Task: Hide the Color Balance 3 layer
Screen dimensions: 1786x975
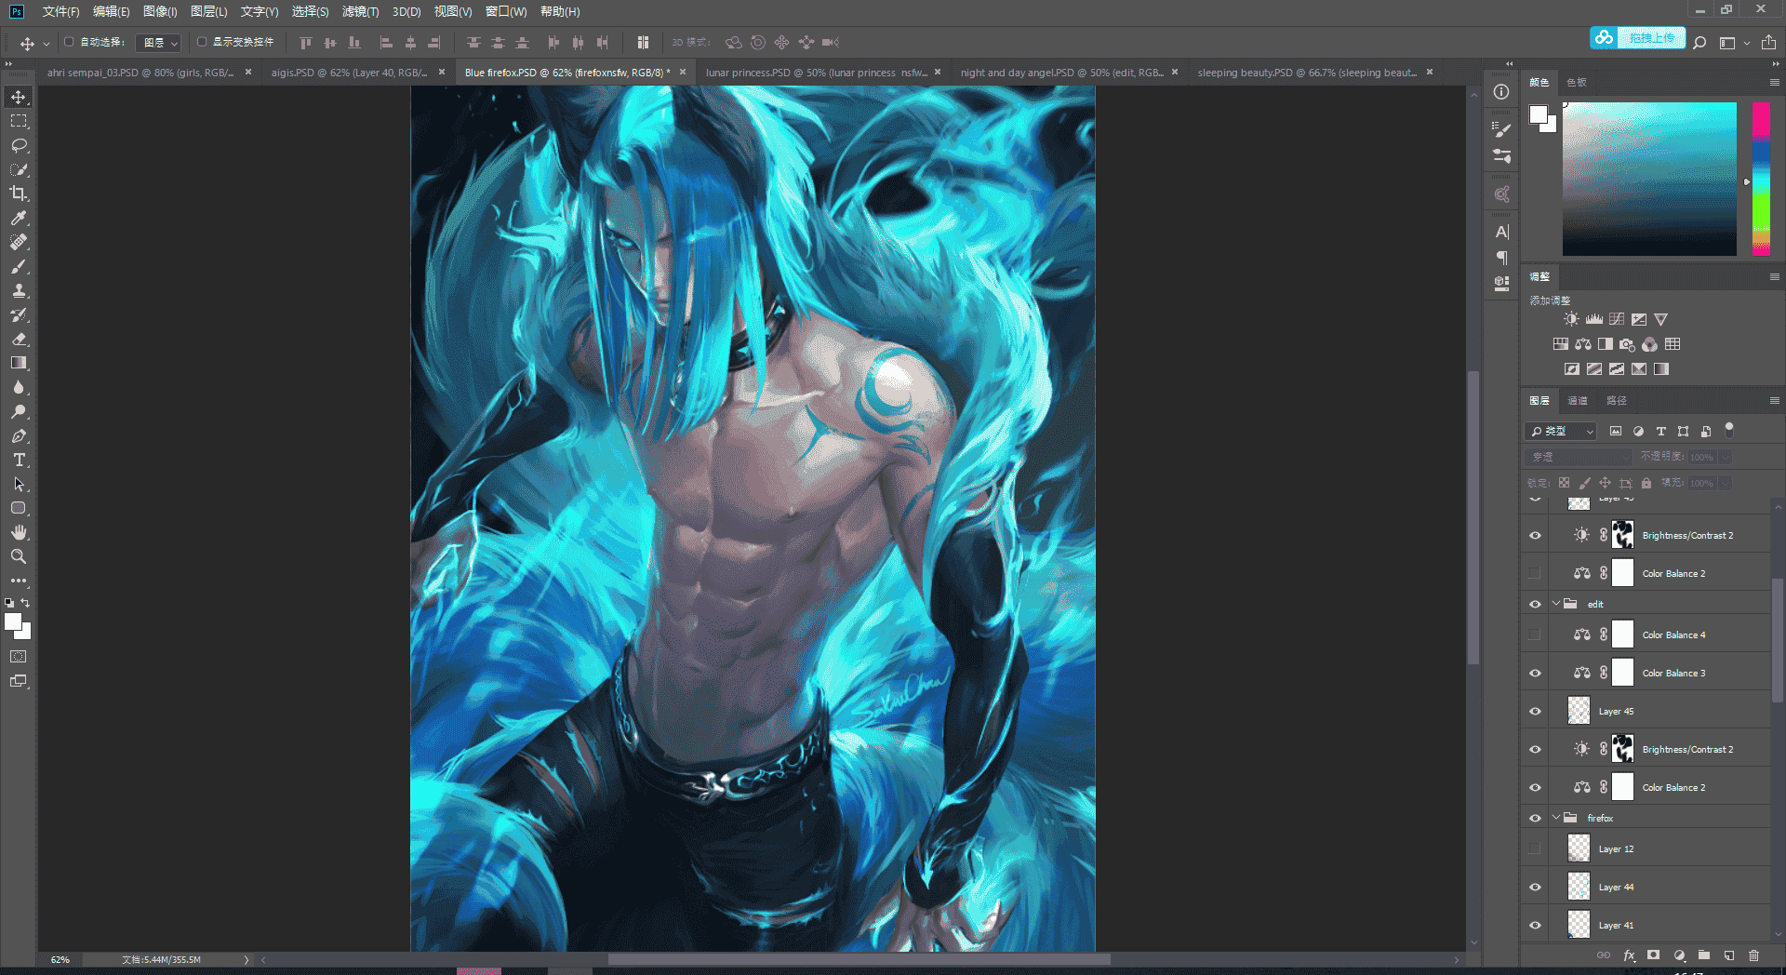Action: tap(1535, 674)
